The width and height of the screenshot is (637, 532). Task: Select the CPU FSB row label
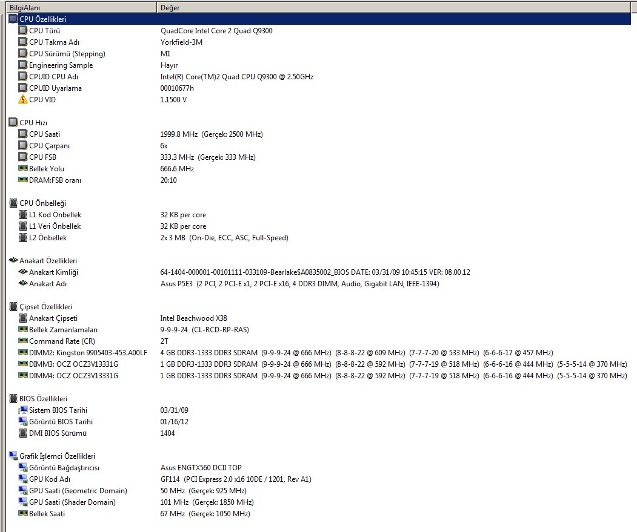point(42,157)
